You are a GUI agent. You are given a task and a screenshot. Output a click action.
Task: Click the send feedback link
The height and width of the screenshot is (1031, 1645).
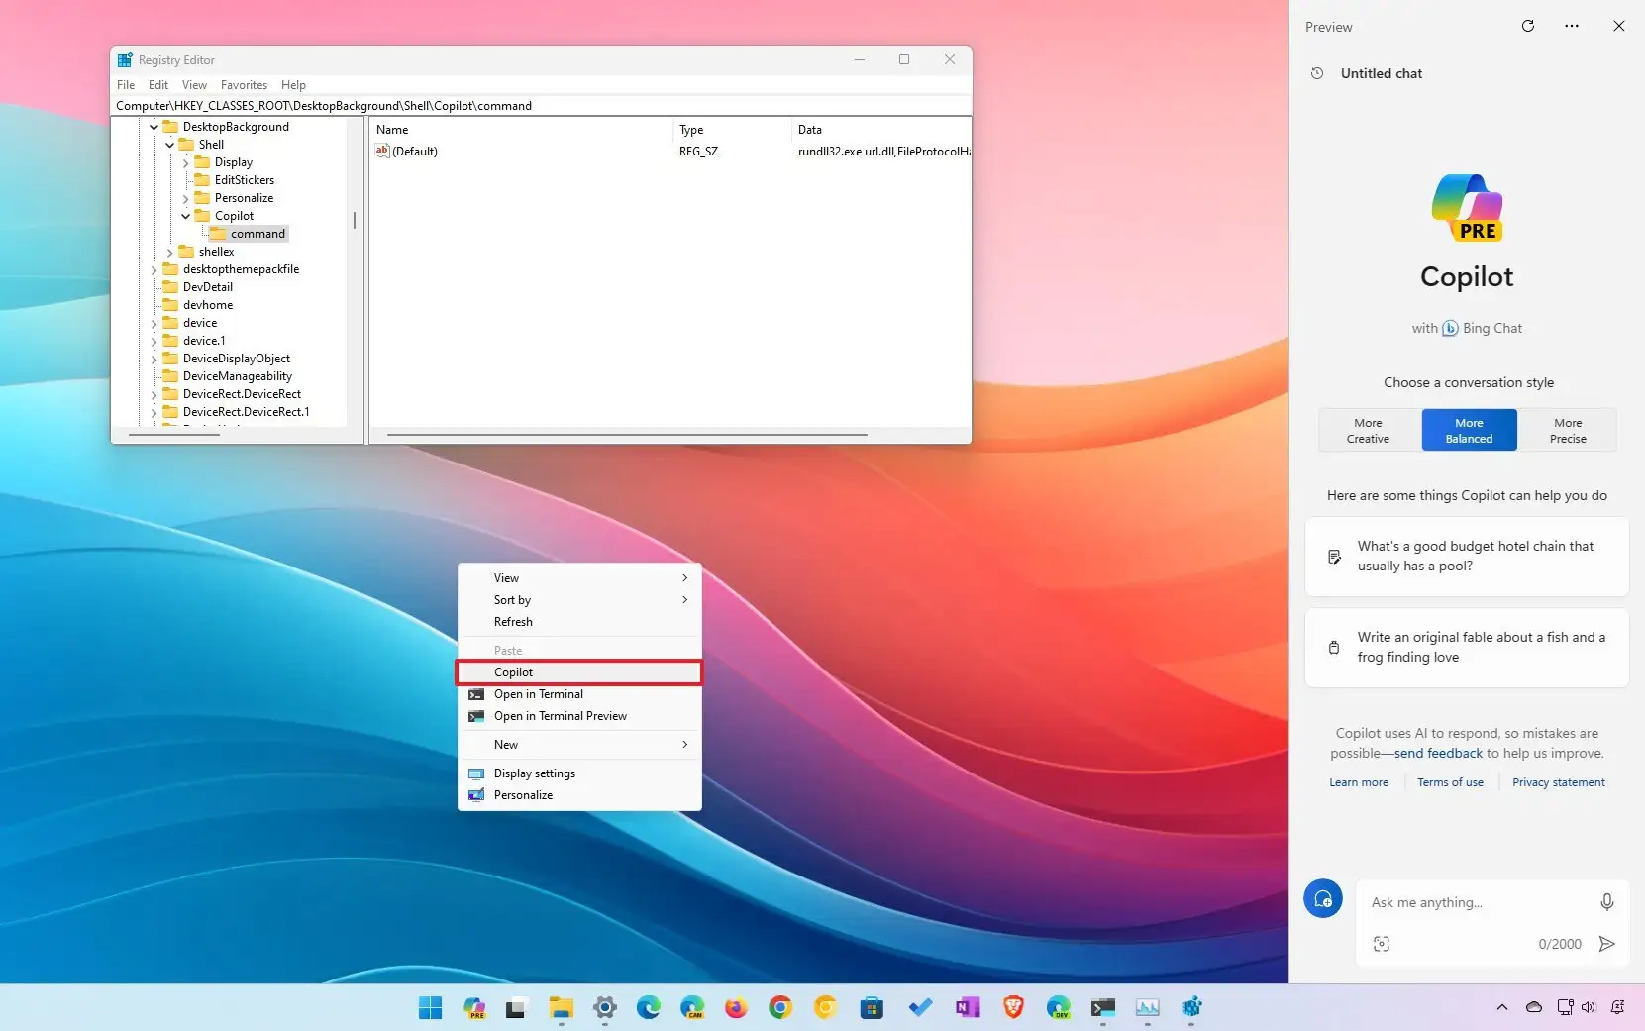click(x=1438, y=753)
